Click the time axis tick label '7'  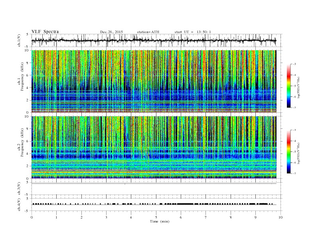pyautogui.click(x=206, y=217)
